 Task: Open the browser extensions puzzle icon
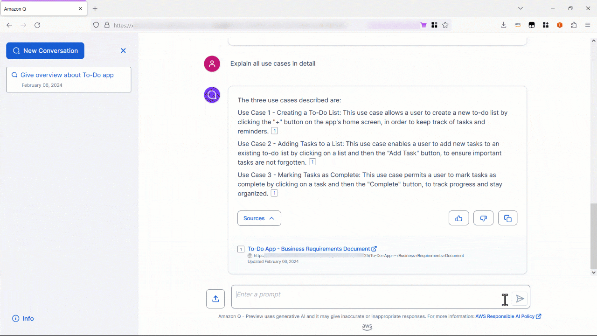coord(574,25)
